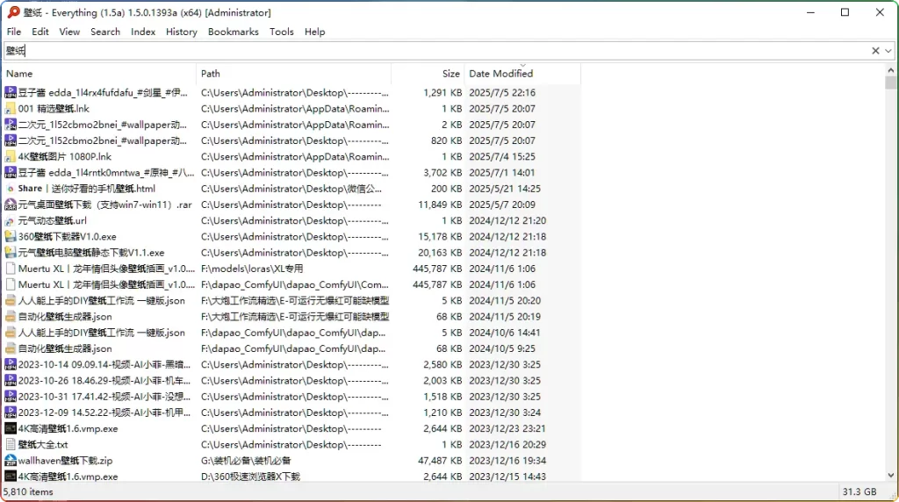
Task: Open the Index menu
Action: 143,32
